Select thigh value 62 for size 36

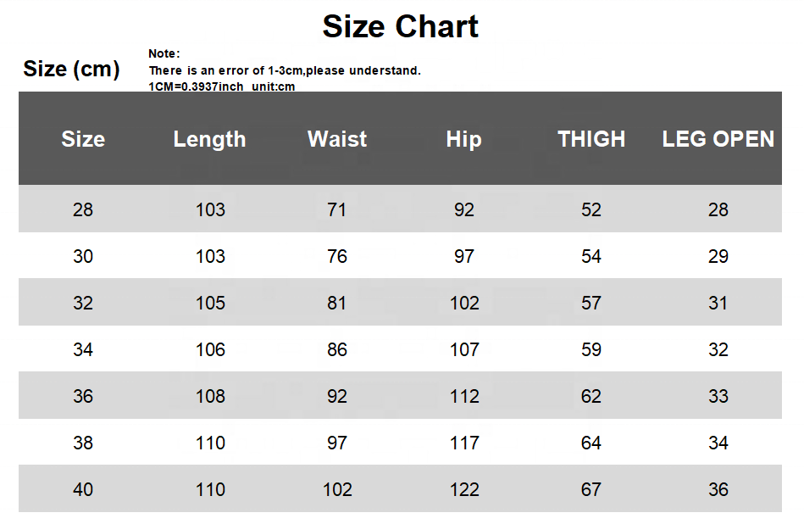591,396
